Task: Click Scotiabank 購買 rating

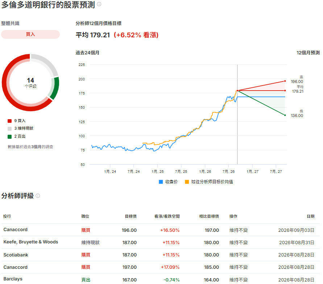Action: click(86, 255)
